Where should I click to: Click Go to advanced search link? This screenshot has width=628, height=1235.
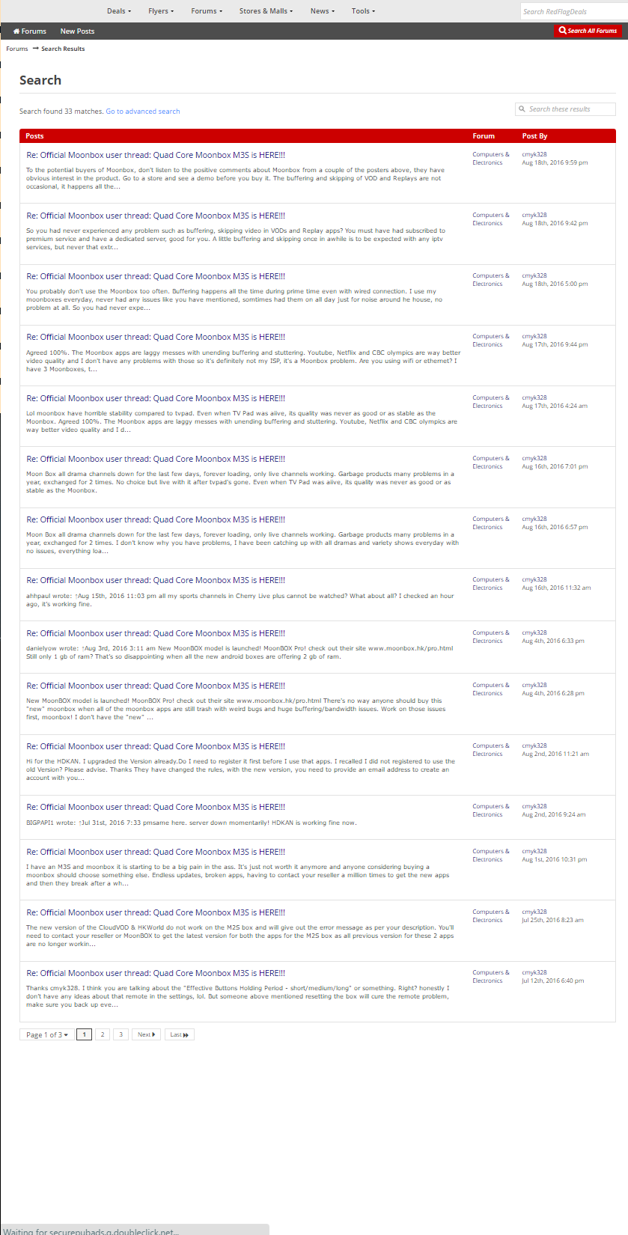point(142,112)
